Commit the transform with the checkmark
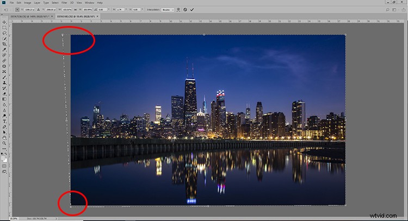Viewport: 408px width, 221px height. click(192, 10)
